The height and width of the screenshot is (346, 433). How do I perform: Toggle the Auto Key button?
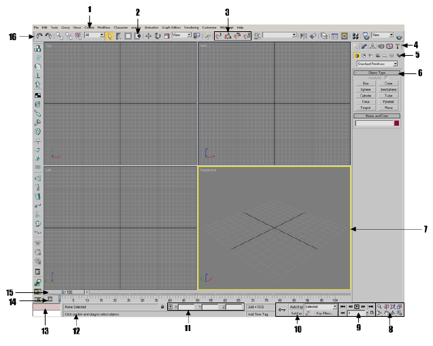296,307
